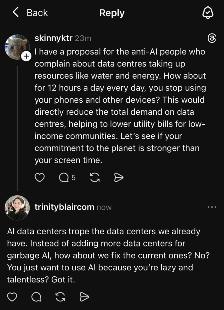
Task: Open the three-dot options menu on trinityblaircom's reply
Action: tap(212, 207)
